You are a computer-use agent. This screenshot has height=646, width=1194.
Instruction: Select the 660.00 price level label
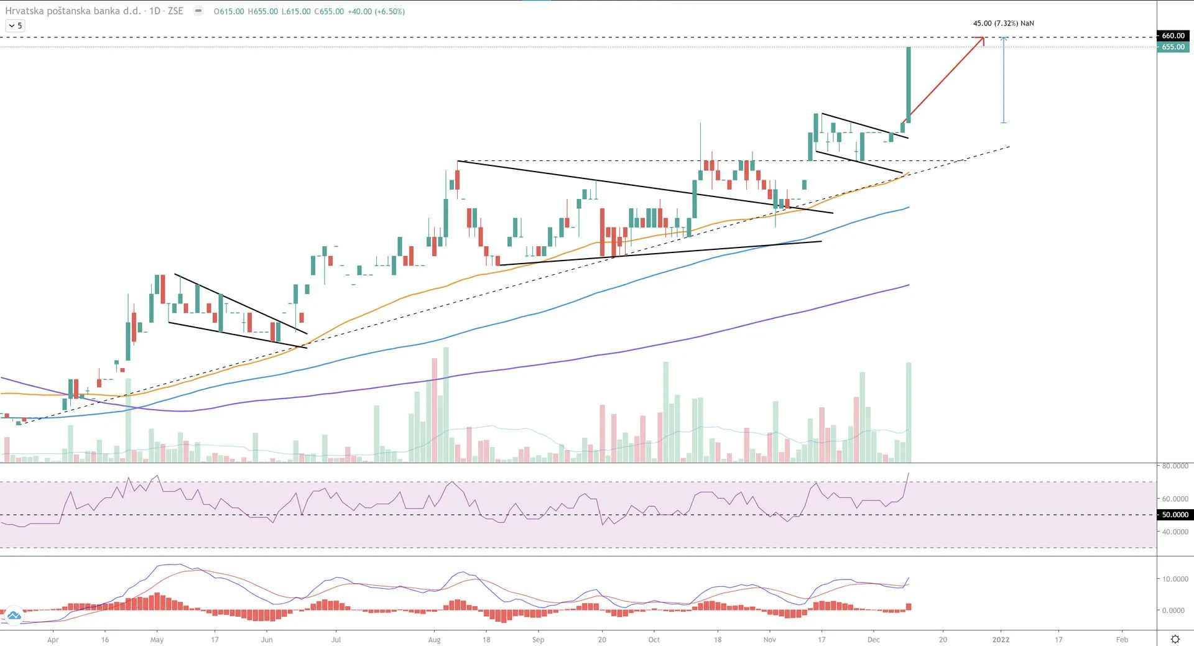[x=1173, y=36]
